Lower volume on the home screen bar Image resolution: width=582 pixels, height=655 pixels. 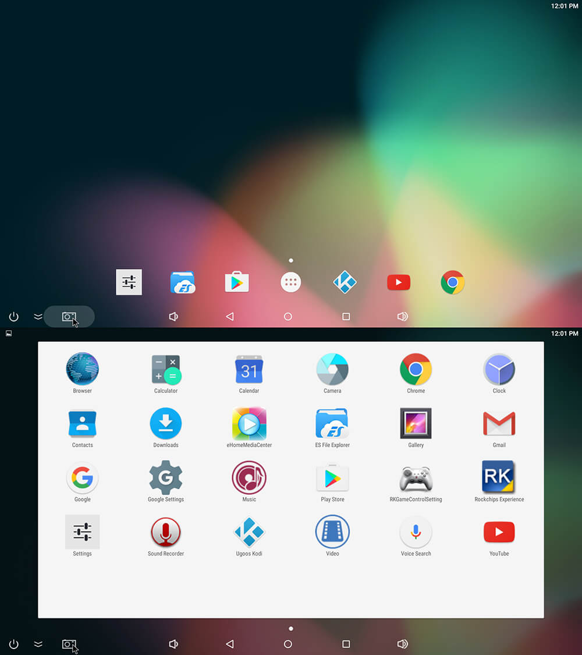(173, 317)
